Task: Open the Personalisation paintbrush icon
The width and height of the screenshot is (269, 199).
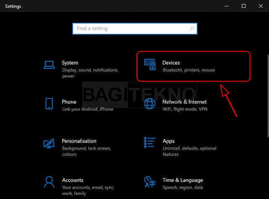Action: click(49, 143)
